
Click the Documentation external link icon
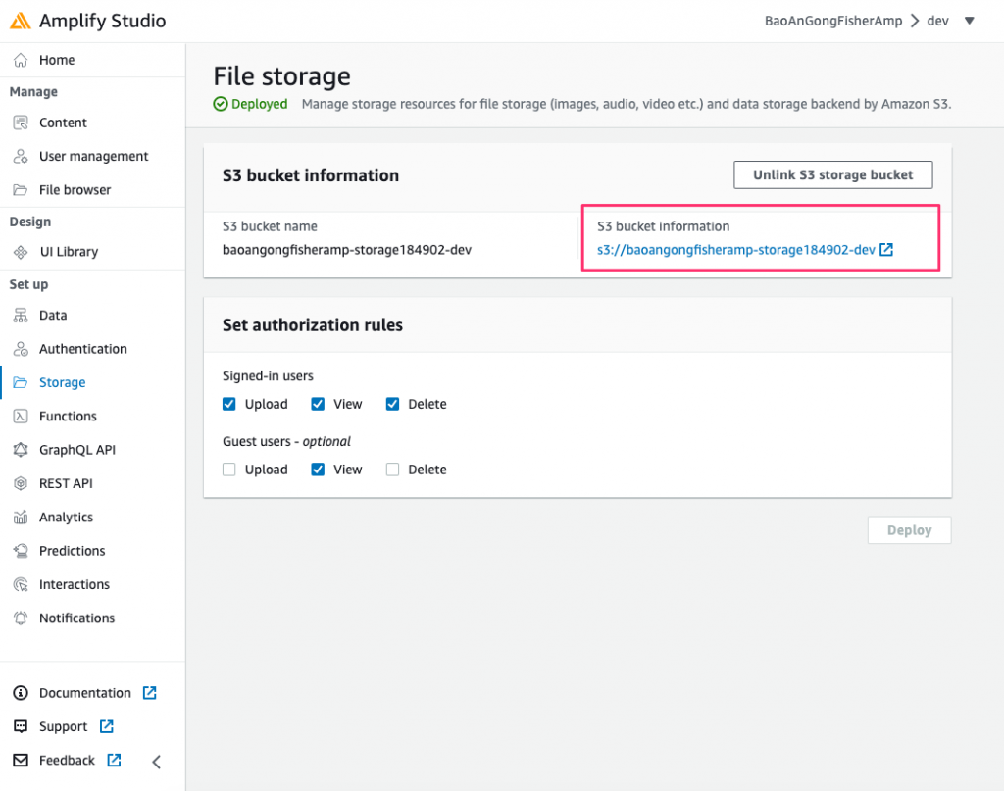(x=149, y=693)
